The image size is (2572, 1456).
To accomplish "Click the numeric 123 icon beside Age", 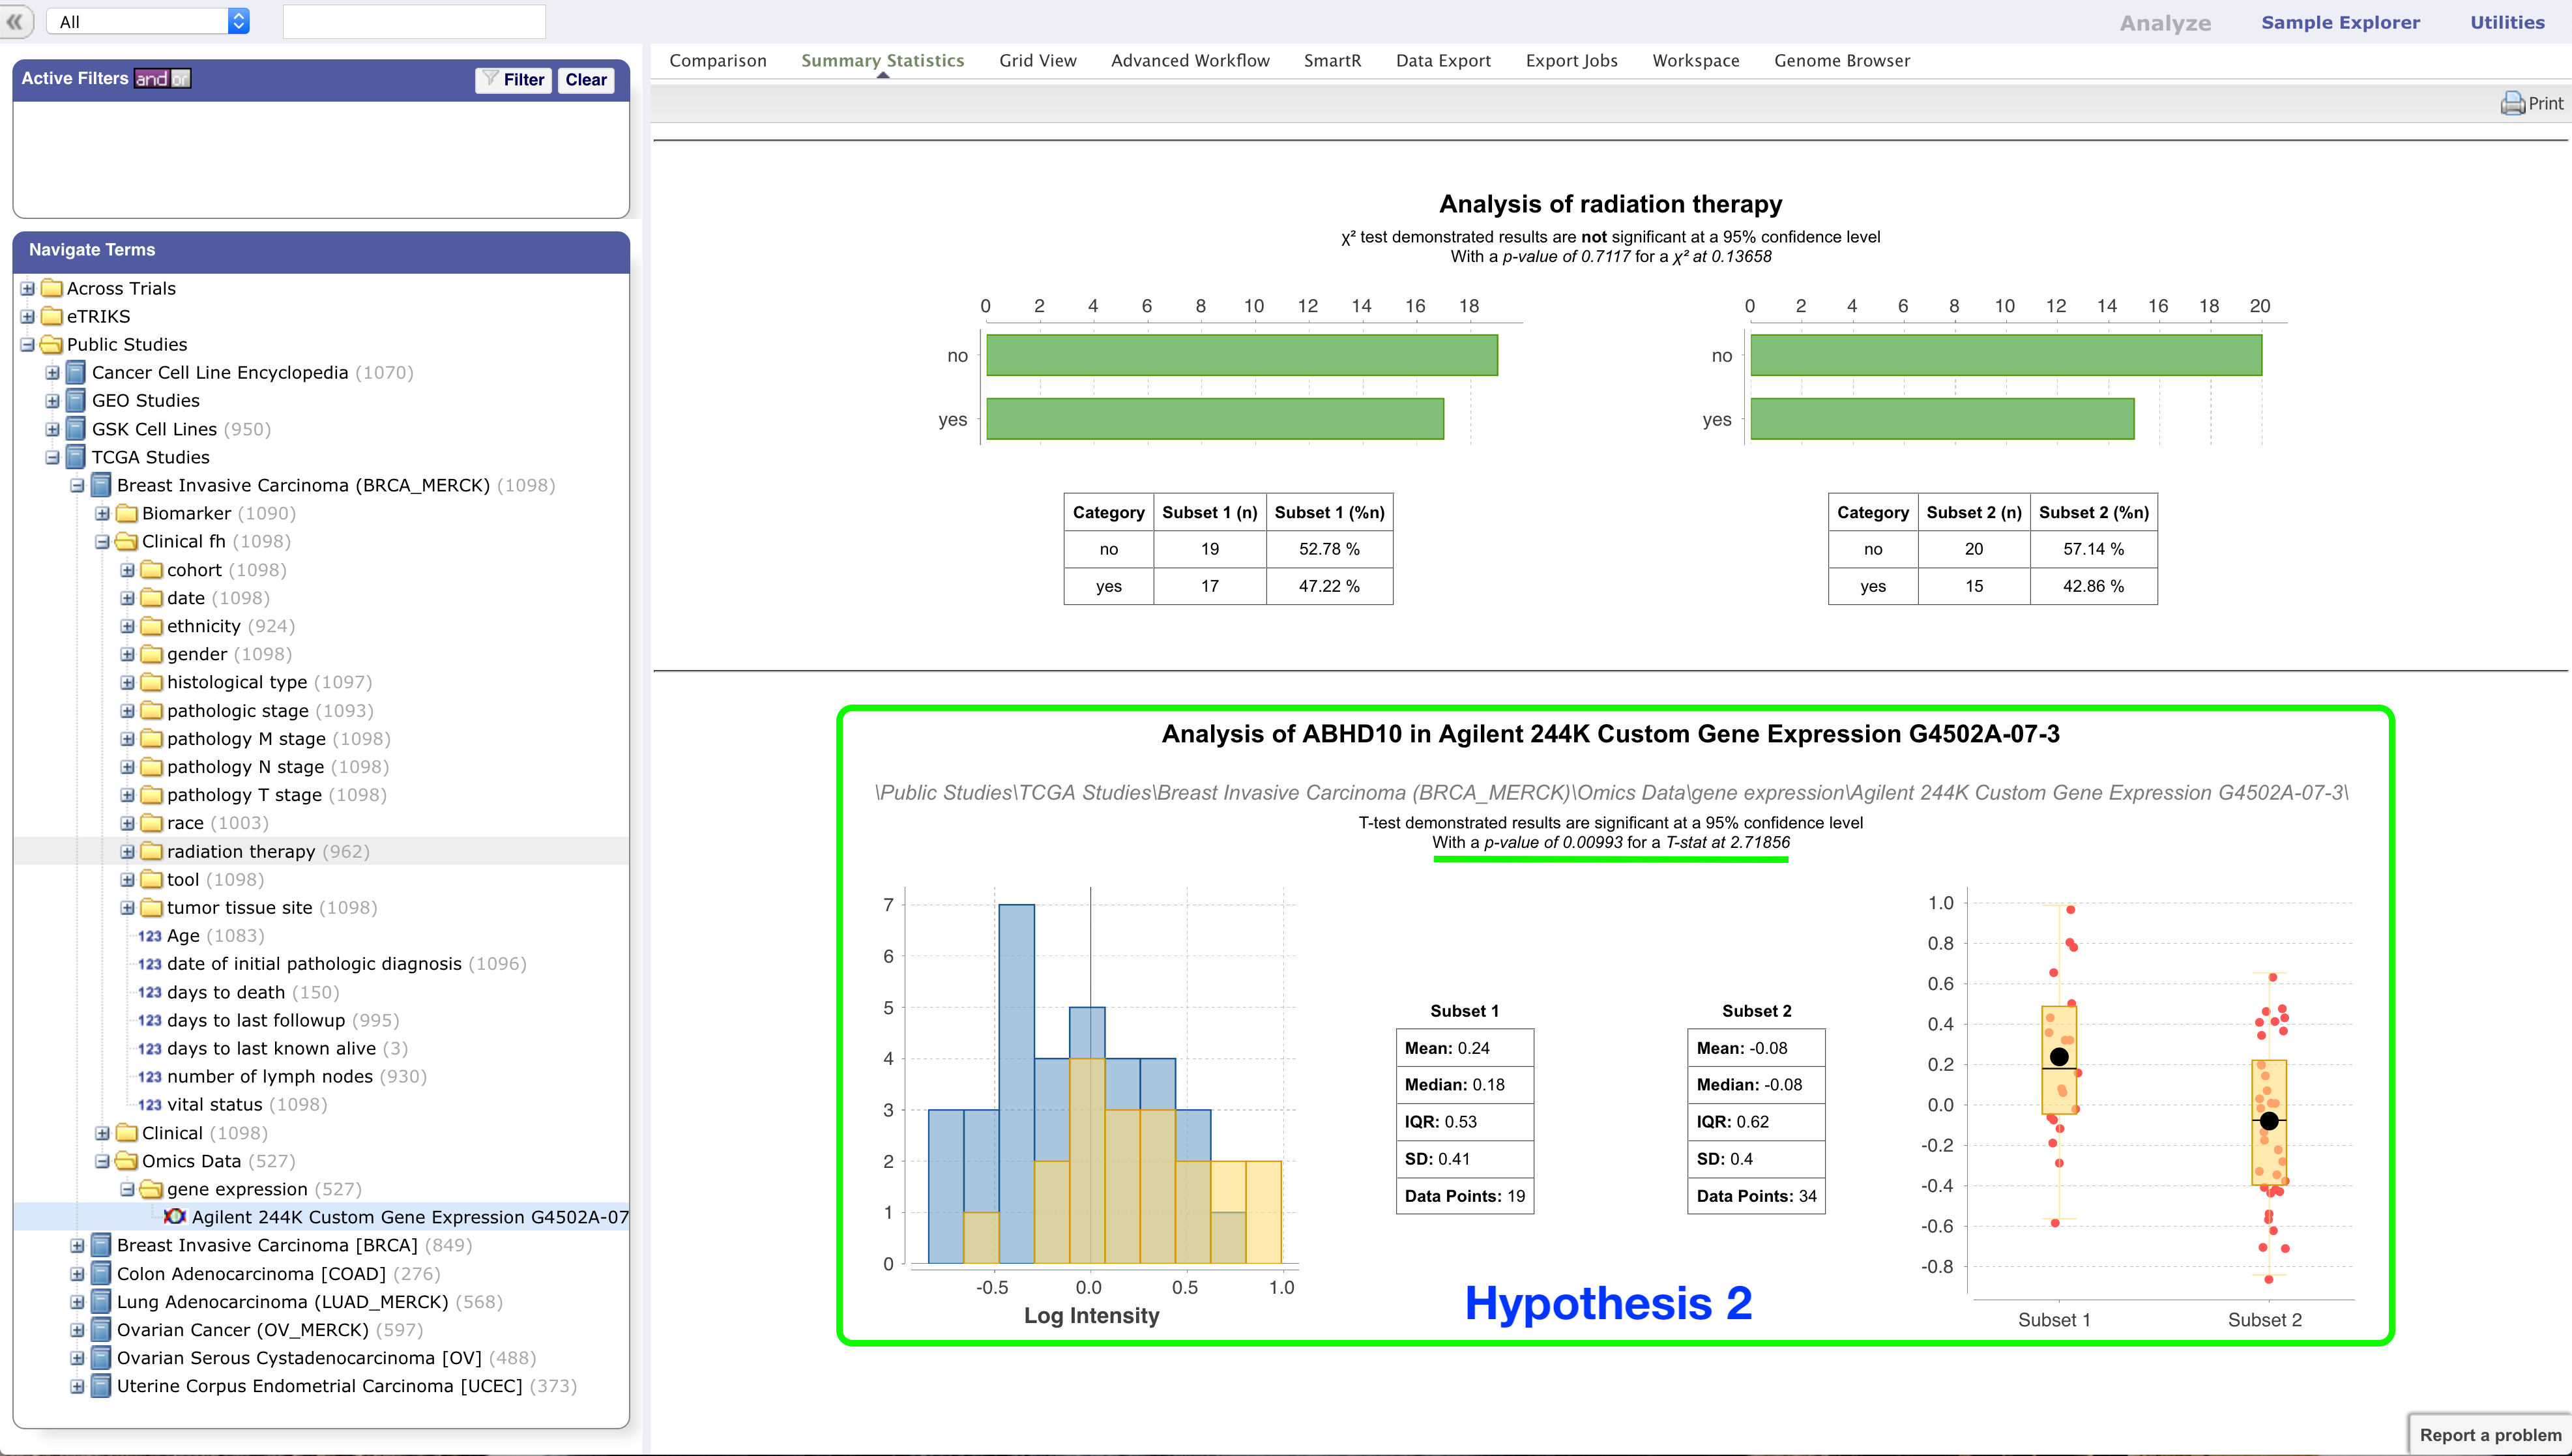I will coord(149,936).
